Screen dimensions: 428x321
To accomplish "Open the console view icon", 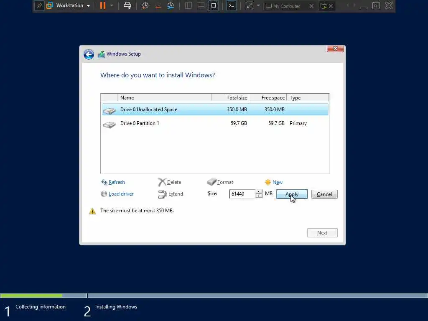I will click(x=232, y=5).
